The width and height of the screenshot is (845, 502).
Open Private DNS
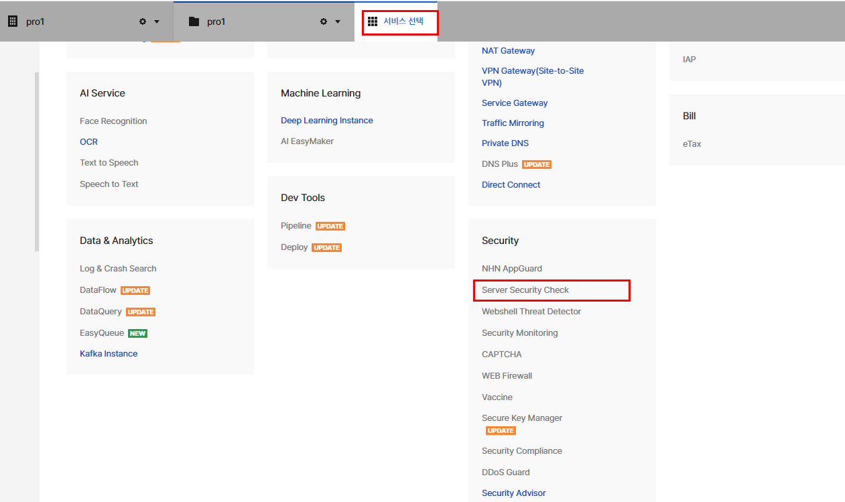point(505,143)
